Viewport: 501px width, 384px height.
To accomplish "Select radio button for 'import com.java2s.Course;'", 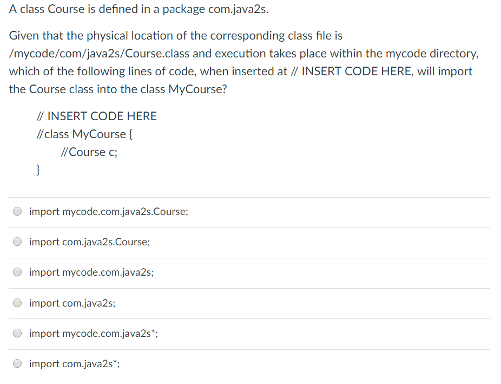I will point(17,242).
